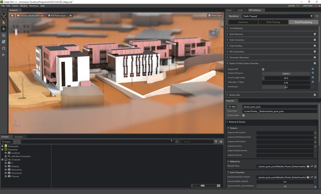Viewport: 321px width, 194px height.
Task: Open the RTX Path-traced renderer menu in viewport
Action: (57, 15)
